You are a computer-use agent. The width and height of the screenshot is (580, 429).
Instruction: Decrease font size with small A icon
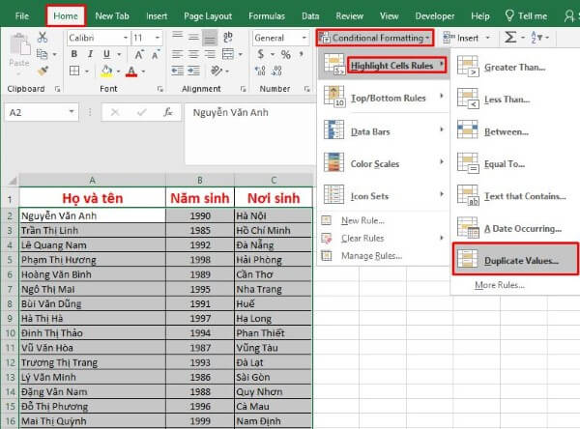click(x=156, y=55)
